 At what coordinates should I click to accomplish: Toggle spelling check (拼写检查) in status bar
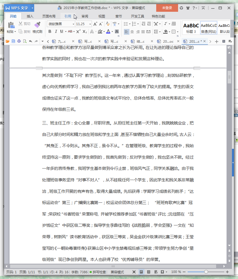pos(98,272)
